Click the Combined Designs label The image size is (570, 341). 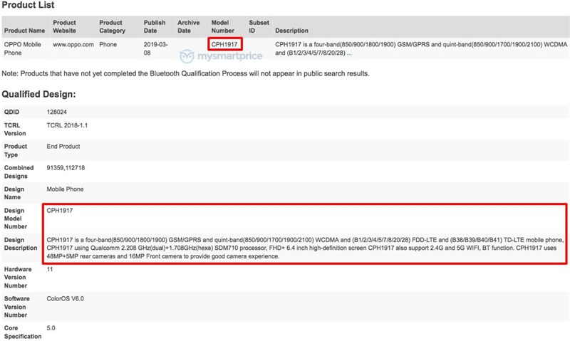point(19,172)
